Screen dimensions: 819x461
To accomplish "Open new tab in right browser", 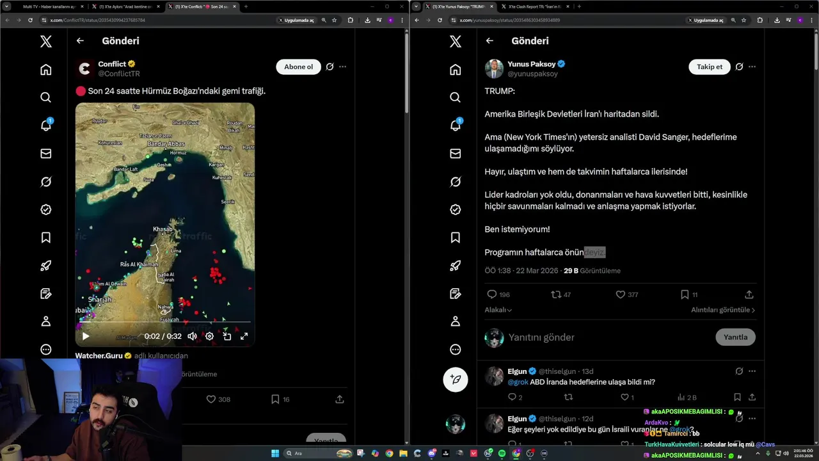I will [579, 6].
